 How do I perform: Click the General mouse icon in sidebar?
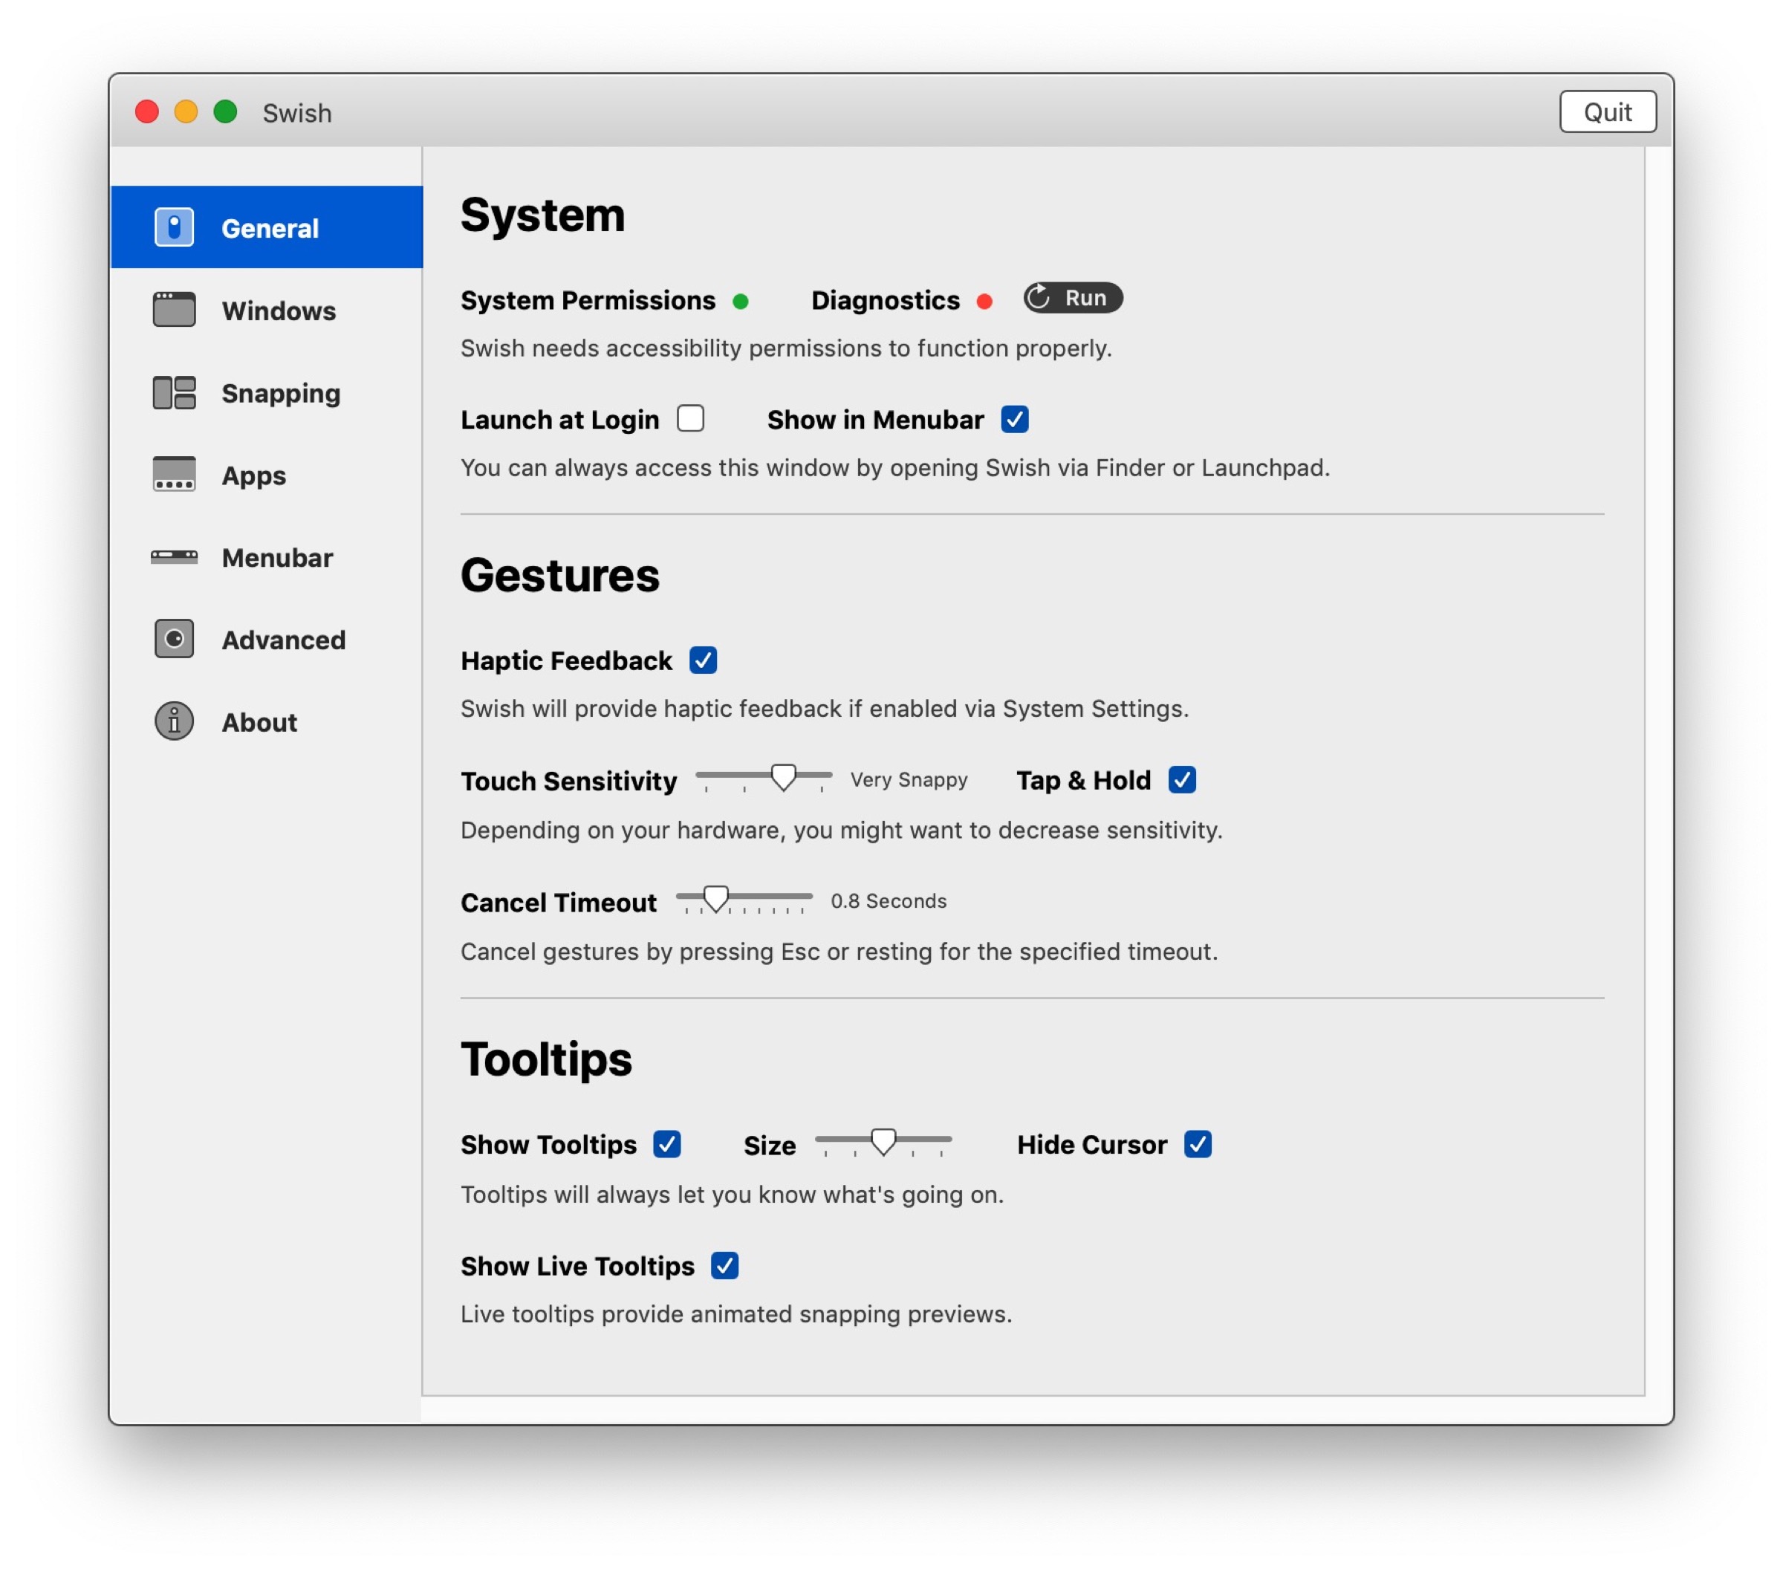point(174,227)
